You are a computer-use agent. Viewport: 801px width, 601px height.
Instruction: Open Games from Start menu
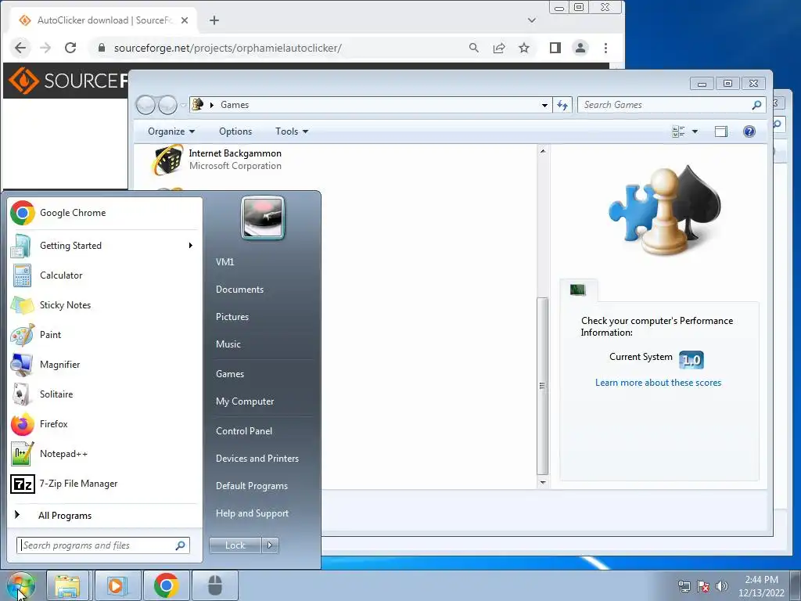pos(230,373)
